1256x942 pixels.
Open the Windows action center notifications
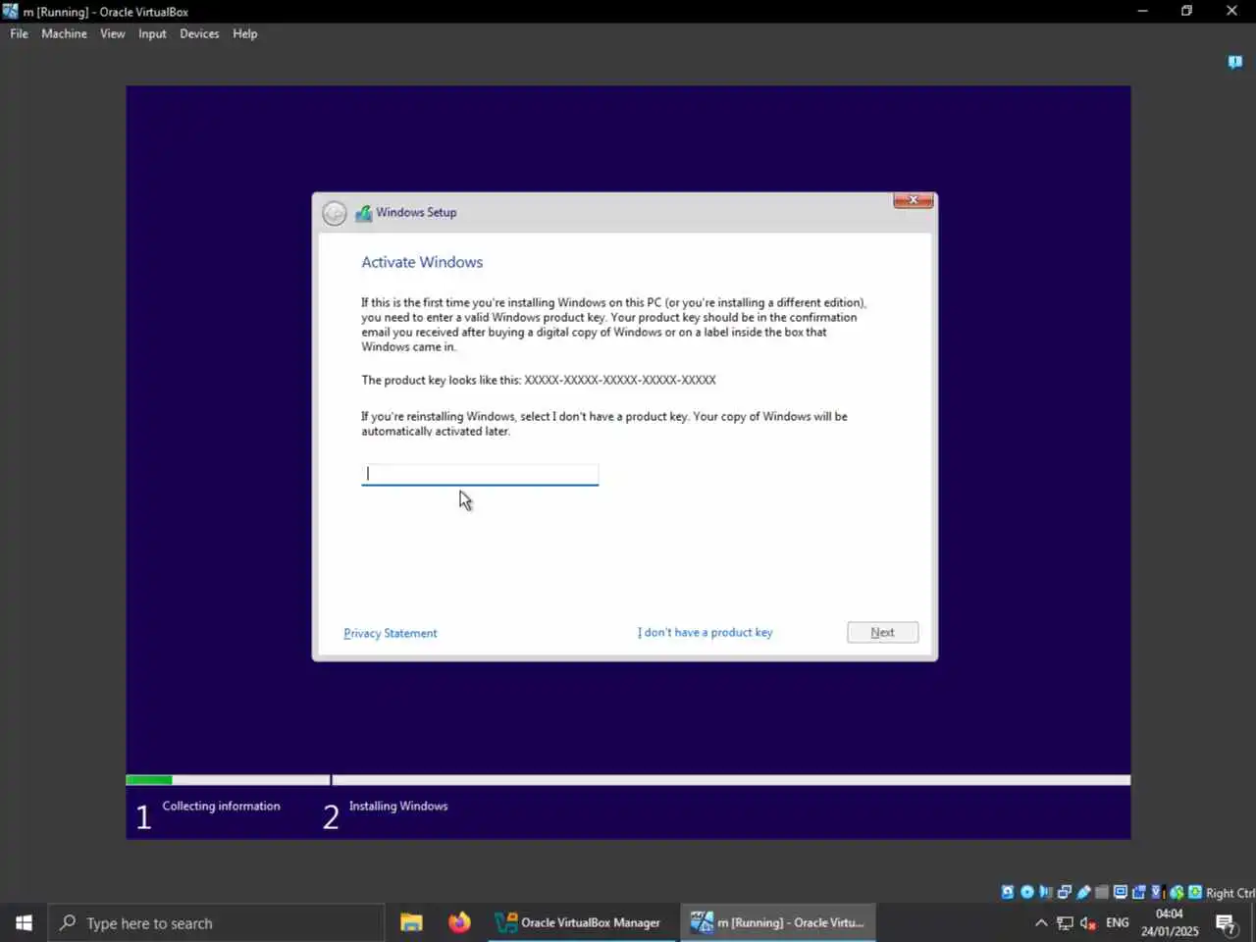coord(1226,923)
